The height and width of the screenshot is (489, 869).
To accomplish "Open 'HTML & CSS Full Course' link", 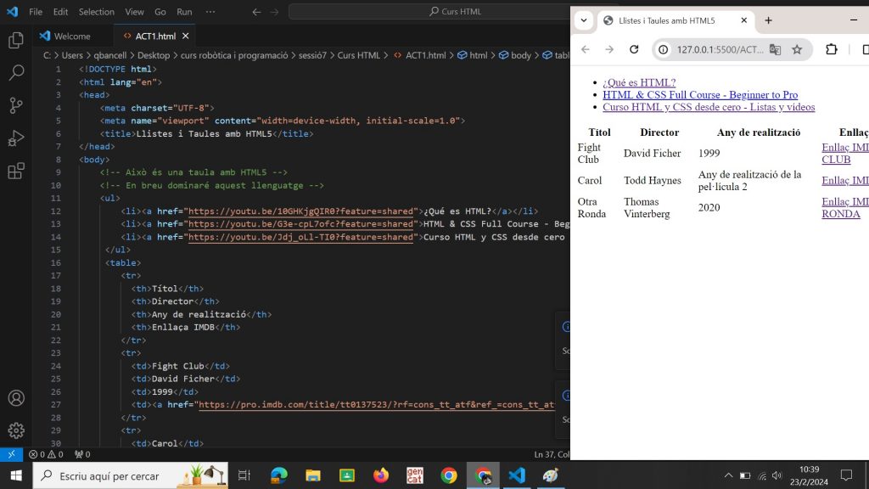I will click(x=700, y=95).
